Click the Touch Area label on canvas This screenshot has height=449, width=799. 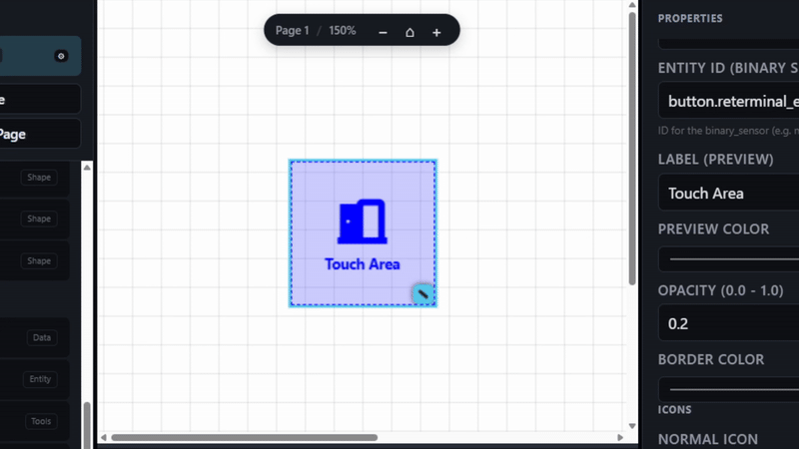coord(363,264)
